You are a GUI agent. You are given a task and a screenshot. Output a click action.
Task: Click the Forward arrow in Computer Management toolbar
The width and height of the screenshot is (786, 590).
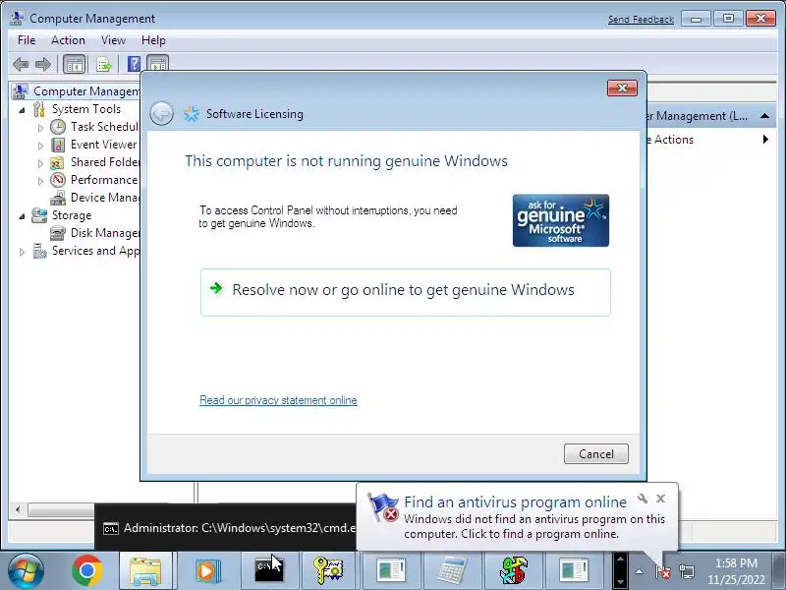point(43,64)
